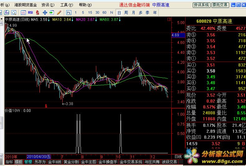The height and width of the screenshot is (166, 246).
Task: Switch to 黄金分割 template
Action: (71, 162)
